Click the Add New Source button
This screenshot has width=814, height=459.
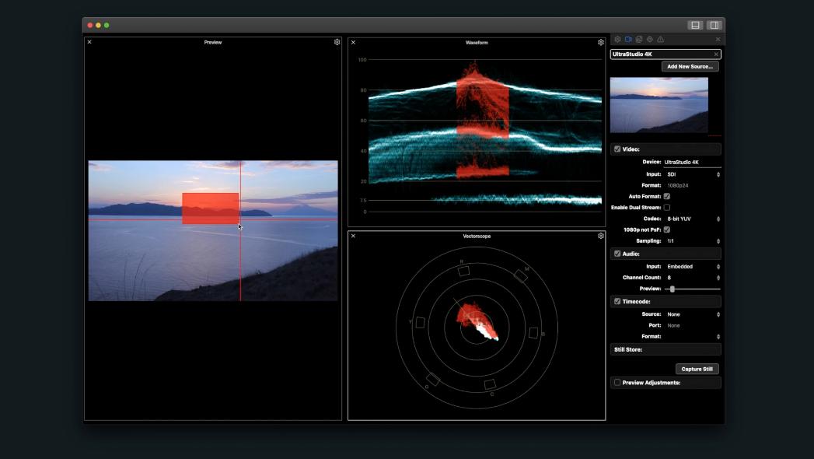(690, 67)
